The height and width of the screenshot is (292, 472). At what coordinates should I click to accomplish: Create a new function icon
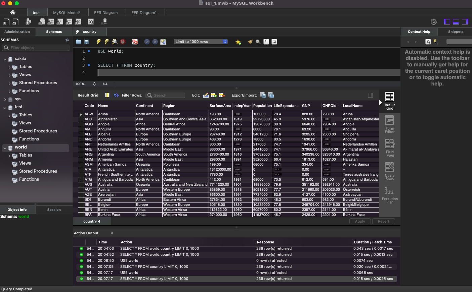(x=78, y=22)
